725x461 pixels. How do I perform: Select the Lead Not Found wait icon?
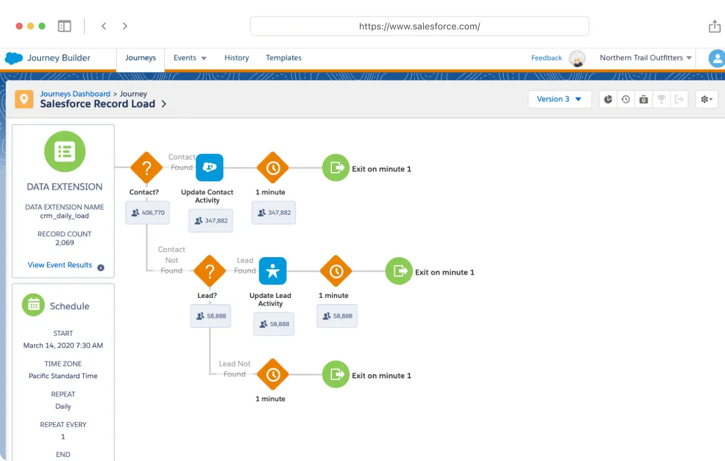point(273,374)
